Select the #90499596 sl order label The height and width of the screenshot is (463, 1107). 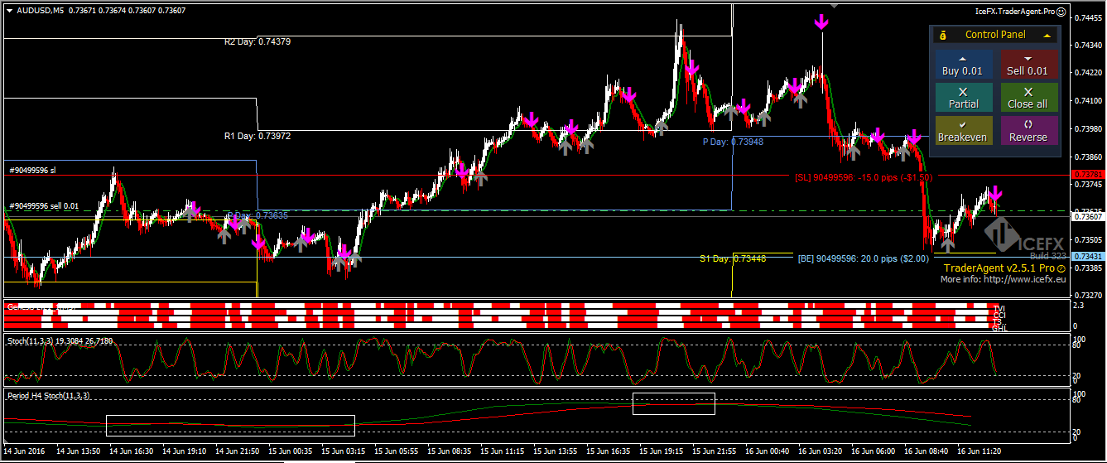(x=33, y=170)
